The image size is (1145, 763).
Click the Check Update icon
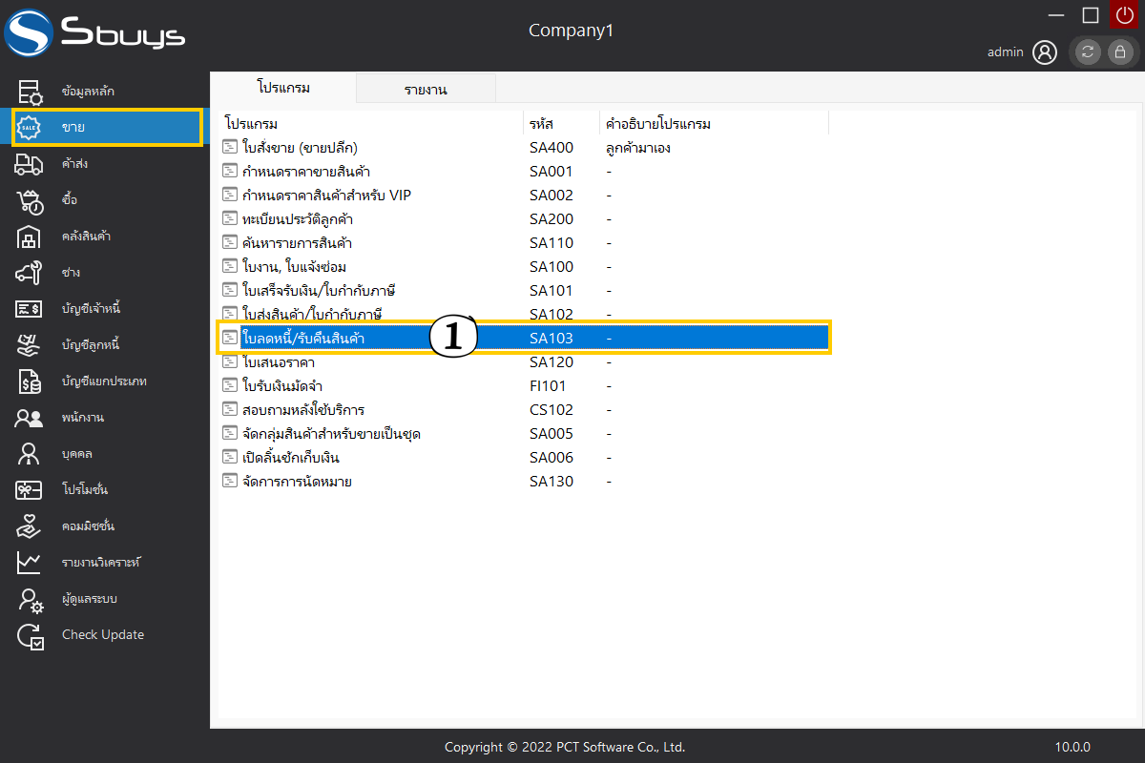tap(30, 635)
